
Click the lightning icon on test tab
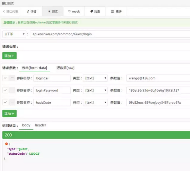tap(49, 11)
